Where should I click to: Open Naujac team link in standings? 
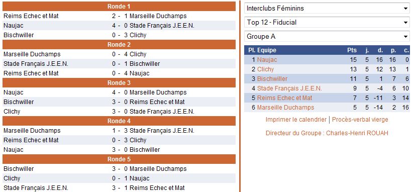[267, 60]
